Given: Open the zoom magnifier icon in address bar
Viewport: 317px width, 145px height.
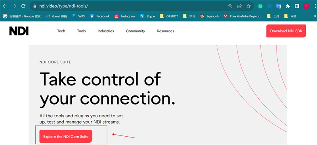Looking at the screenshot, I should point(230,6).
